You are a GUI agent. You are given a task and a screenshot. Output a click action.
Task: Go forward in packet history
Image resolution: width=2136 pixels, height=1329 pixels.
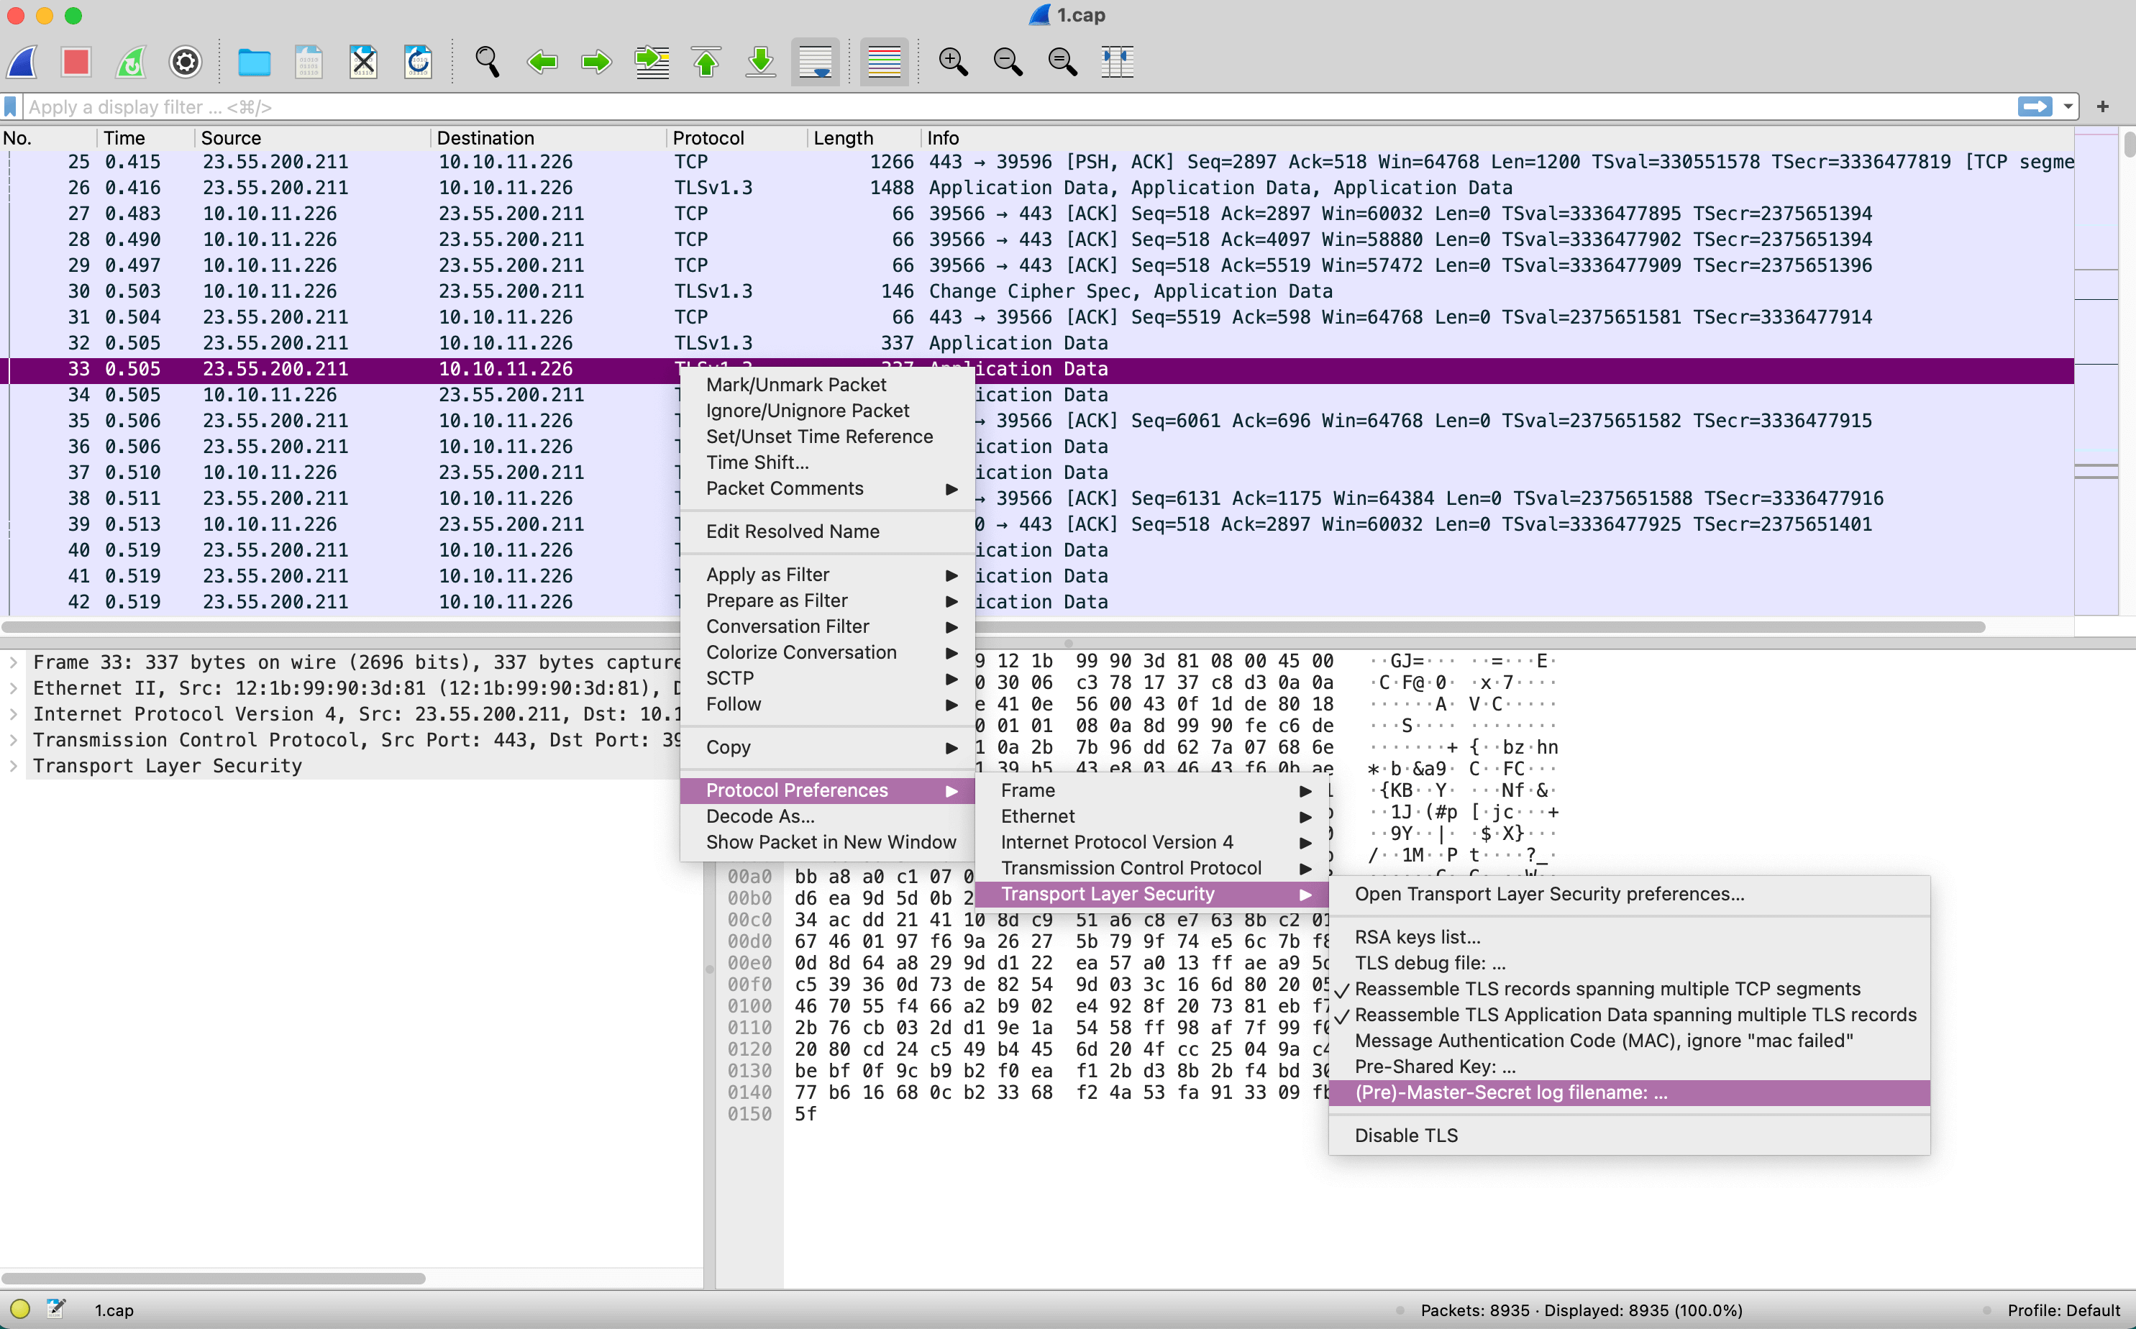pos(596,63)
